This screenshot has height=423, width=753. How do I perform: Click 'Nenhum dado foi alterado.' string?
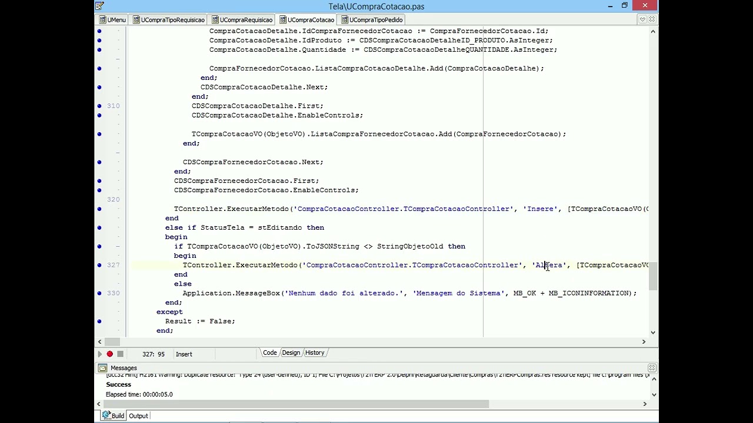(x=344, y=293)
